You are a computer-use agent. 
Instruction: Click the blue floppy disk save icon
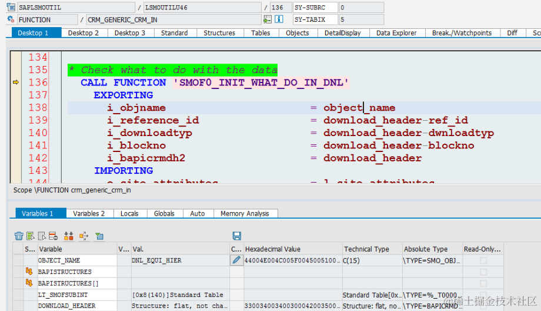(x=237, y=236)
